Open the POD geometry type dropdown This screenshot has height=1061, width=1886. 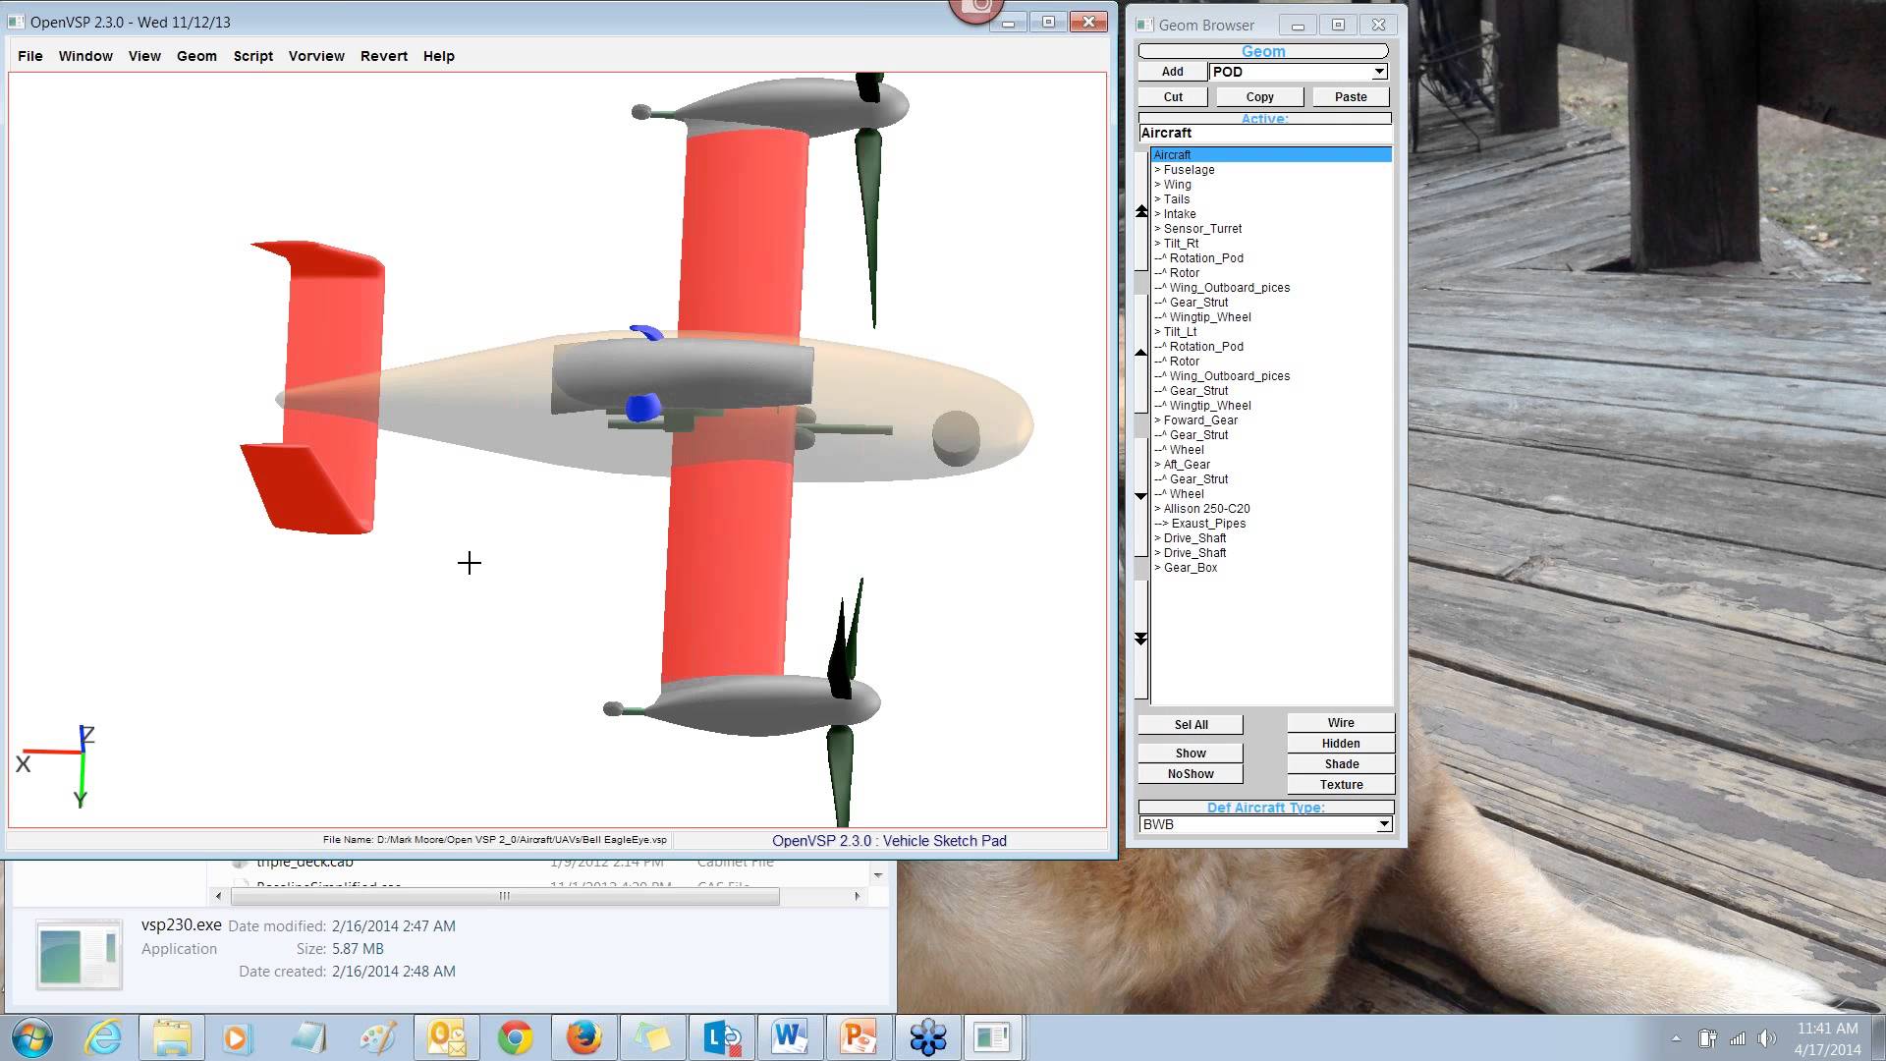point(1378,72)
